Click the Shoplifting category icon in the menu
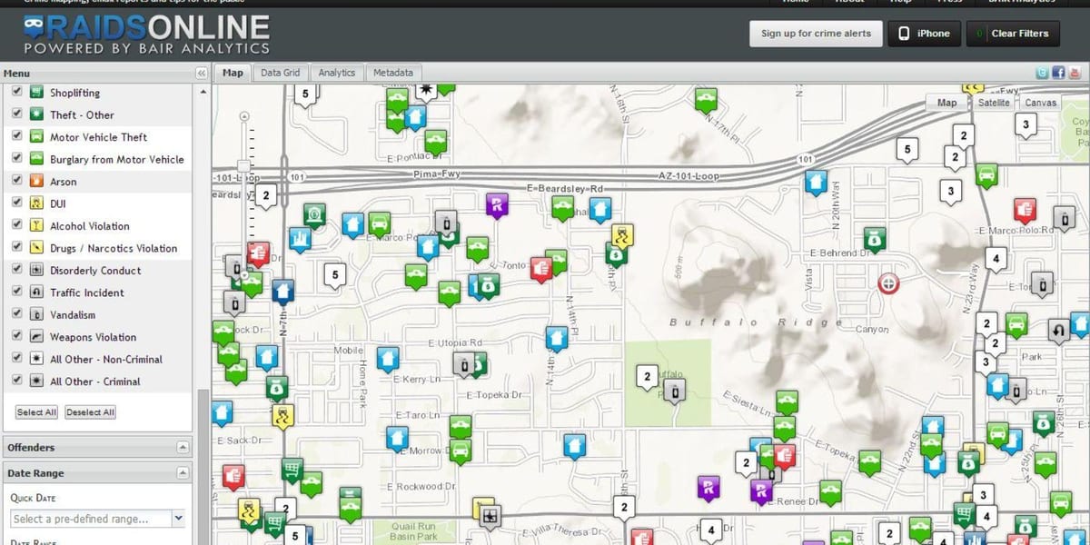The height and width of the screenshot is (545, 1090). 36,93
